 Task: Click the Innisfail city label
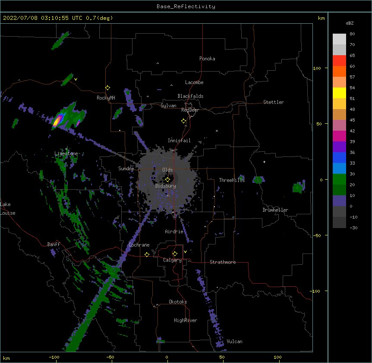(x=179, y=141)
